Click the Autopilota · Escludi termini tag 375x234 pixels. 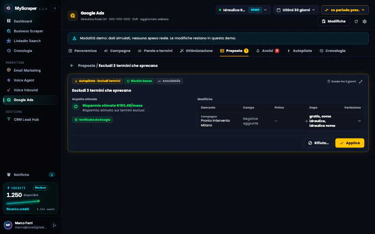click(x=97, y=81)
